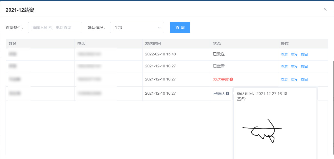Click the name/phone search input field
The width and height of the screenshot is (334, 159).
(55, 28)
